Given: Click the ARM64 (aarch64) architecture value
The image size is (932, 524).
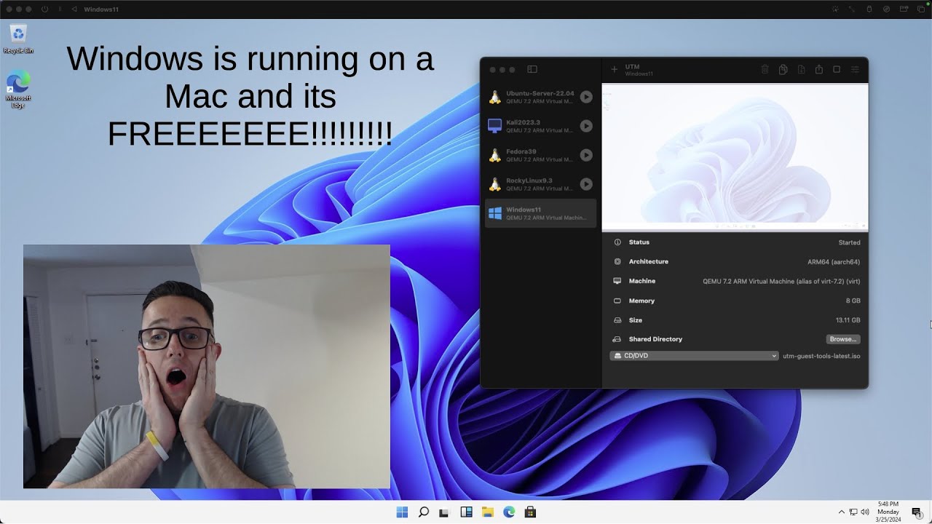Looking at the screenshot, I should tap(834, 262).
